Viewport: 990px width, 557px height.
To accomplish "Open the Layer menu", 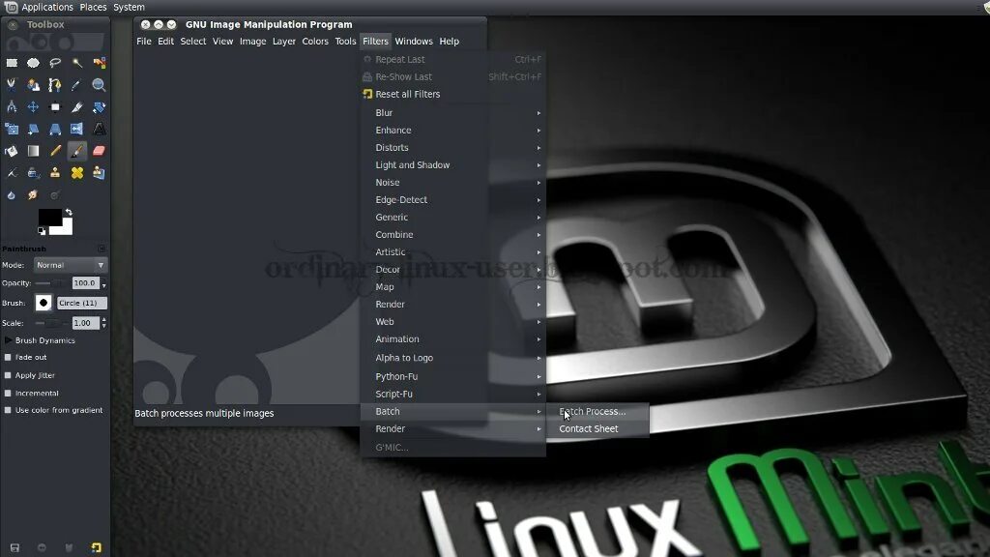I will coord(284,41).
